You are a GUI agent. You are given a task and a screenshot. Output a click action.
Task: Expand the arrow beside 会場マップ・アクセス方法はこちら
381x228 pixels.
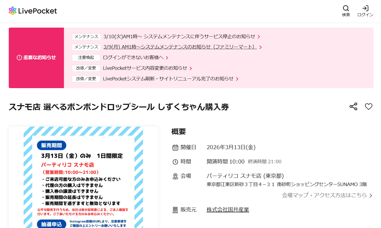click(371, 195)
